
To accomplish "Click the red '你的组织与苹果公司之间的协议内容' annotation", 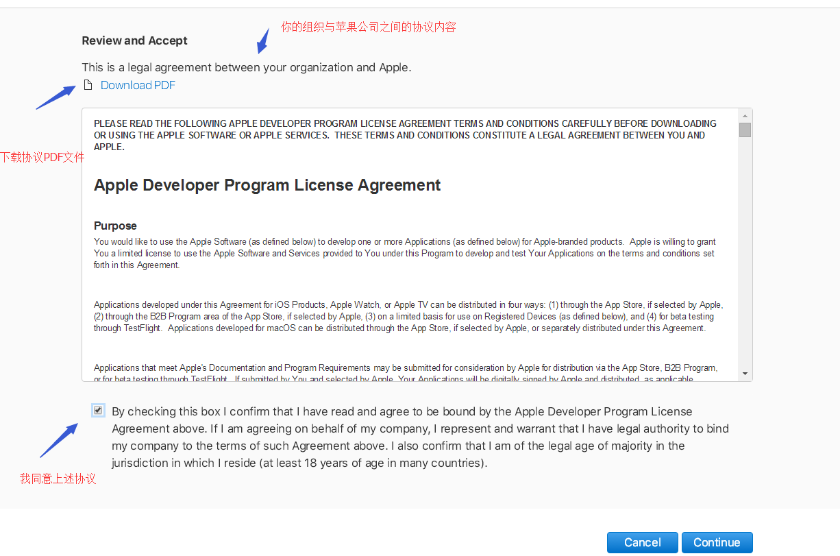I will [x=368, y=27].
